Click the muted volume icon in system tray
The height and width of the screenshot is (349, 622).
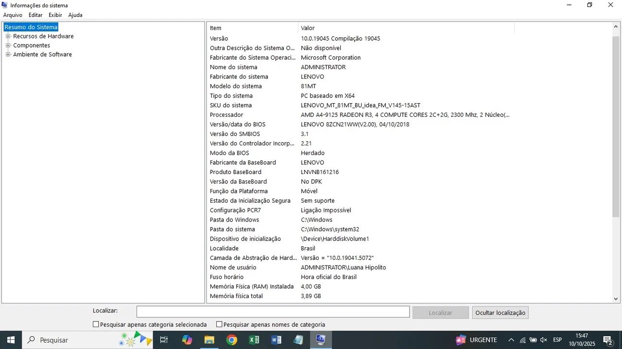coord(543,340)
